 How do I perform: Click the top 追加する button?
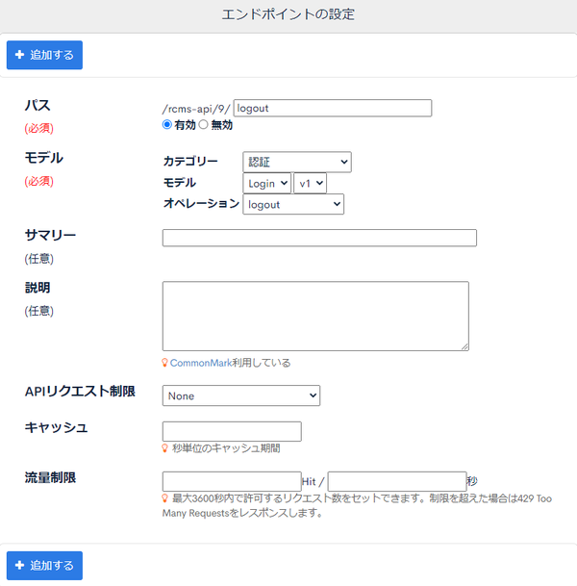tap(44, 55)
